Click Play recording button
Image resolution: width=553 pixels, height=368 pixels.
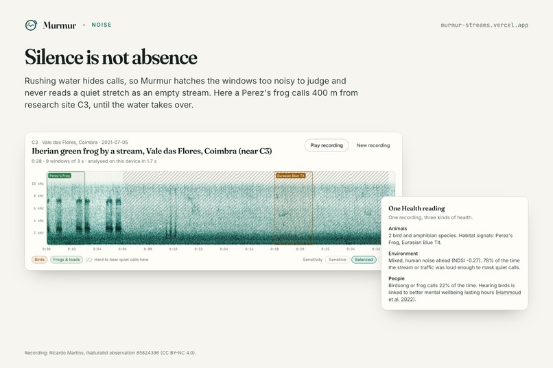(x=327, y=145)
